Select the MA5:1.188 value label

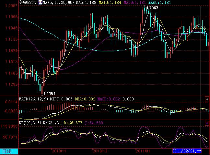click(x=86, y=2)
